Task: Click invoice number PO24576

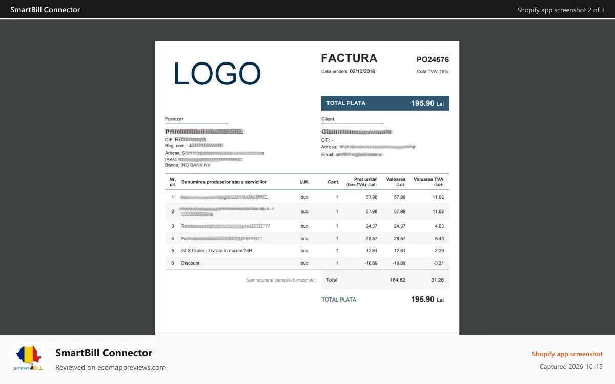Action: (433, 59)
